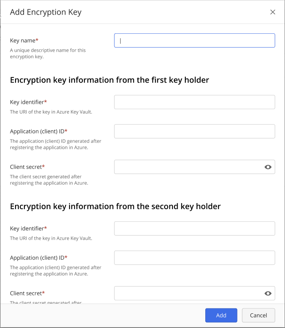
Task: Reveal the second key holder's client secret
Action: [268, 293]
